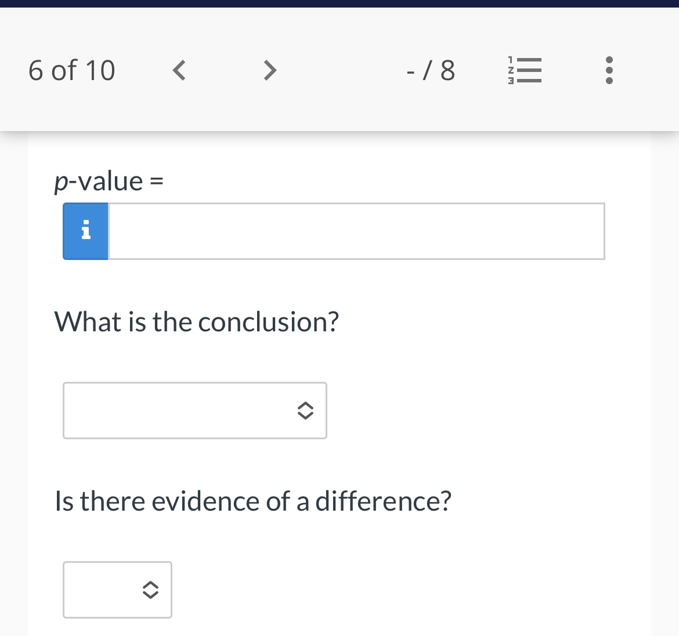
Task: Click the chevron inside the bottom selector box
Action: [x=150, y=590]
